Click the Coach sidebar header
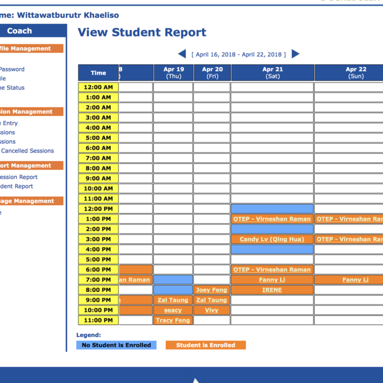Viewport: 383px width, 383px height. 33,31
